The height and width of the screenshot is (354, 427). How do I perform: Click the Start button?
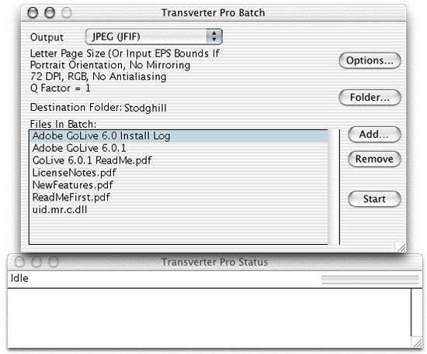[x=374, y=199]
